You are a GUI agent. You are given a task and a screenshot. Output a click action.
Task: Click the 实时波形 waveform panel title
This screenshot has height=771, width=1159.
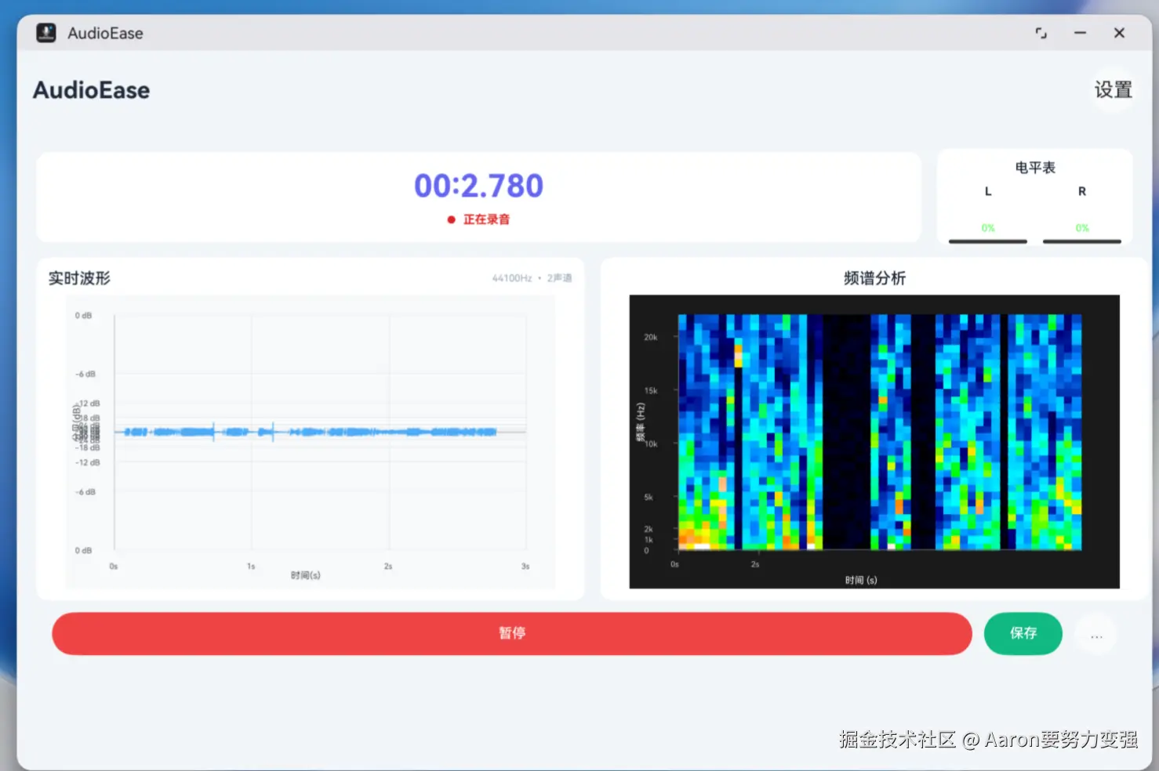tap(79, 278)
